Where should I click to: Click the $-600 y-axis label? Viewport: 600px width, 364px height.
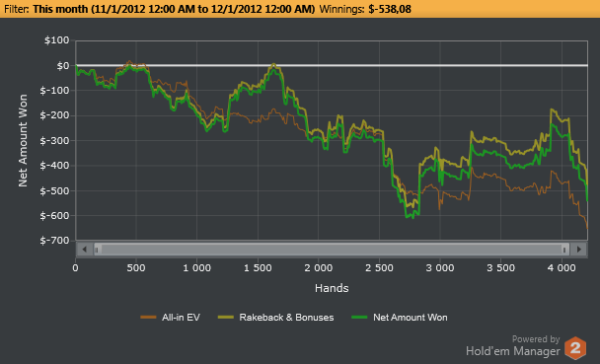54,216
